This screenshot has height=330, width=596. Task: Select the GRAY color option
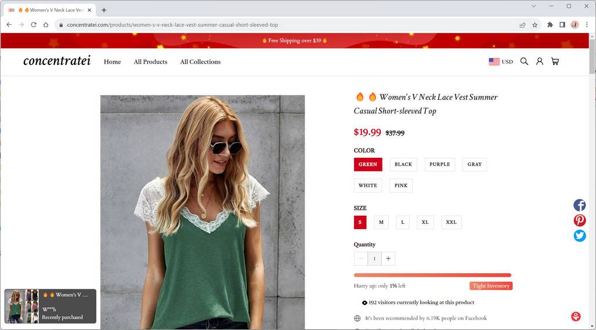(x=474, y=165)
